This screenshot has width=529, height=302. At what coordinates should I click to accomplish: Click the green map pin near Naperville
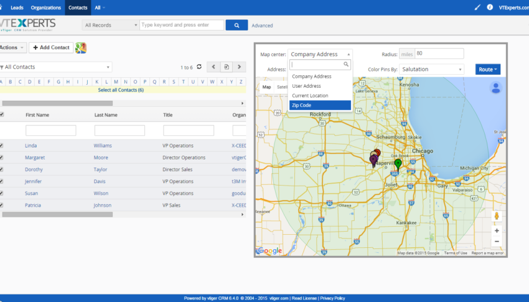click(x=398, y=164)
